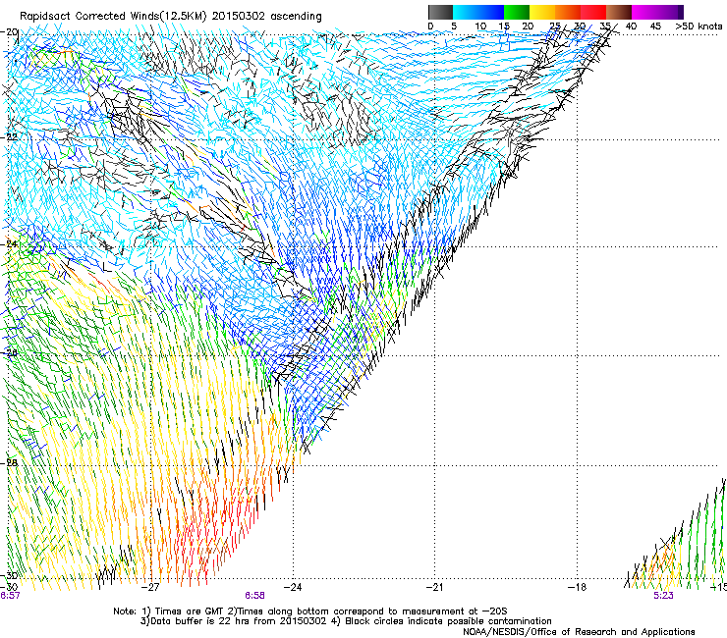
Task: Click the purple "6:58" time label
Action: (x=255, y=596)
